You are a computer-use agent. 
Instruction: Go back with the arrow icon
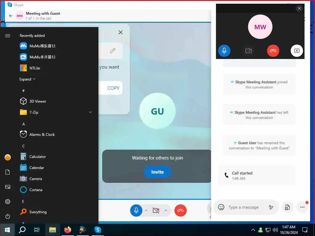pos(11,16)
